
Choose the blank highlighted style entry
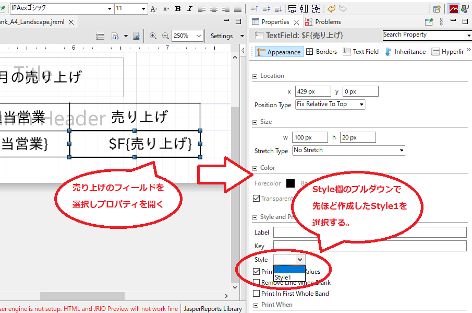[289, 269]
